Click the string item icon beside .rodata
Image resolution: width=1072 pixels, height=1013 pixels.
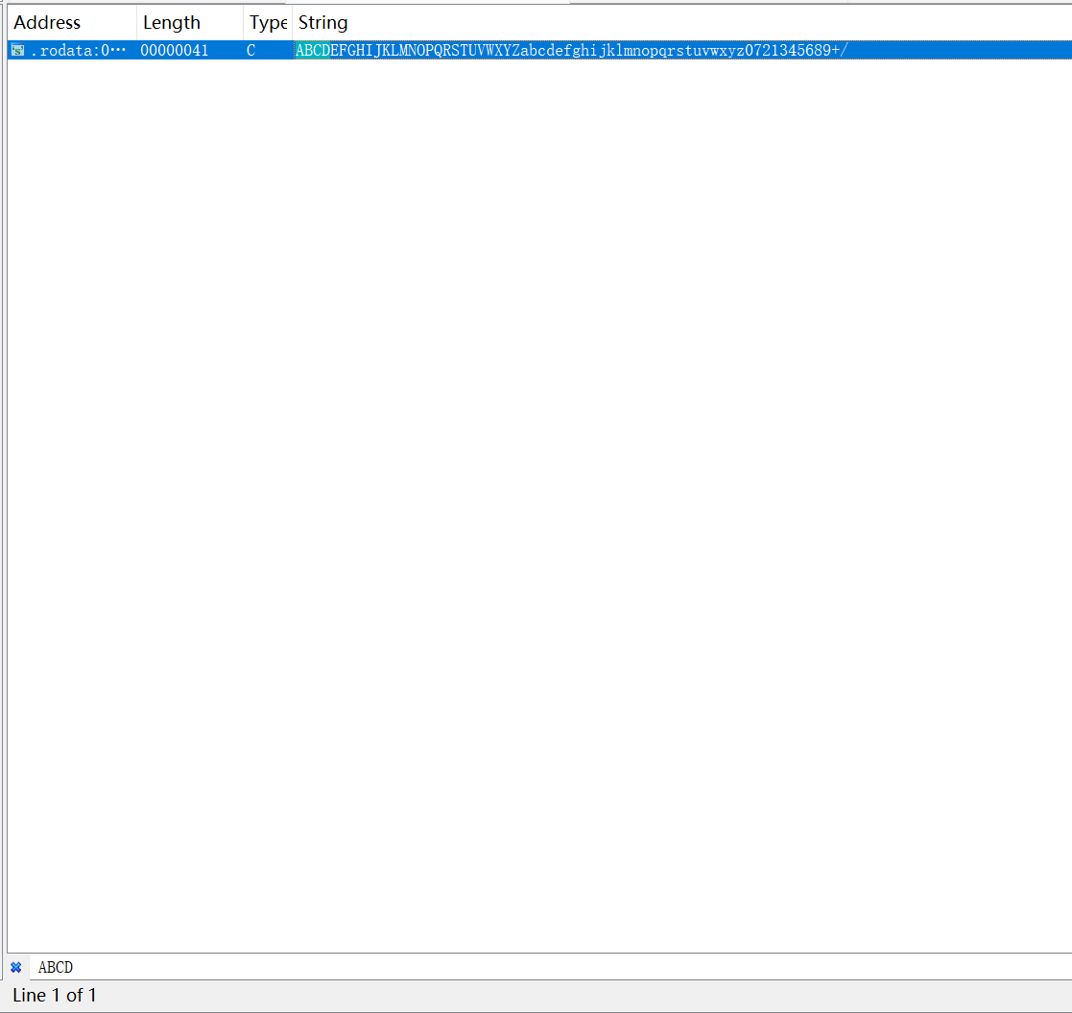[x=17, y=50]
